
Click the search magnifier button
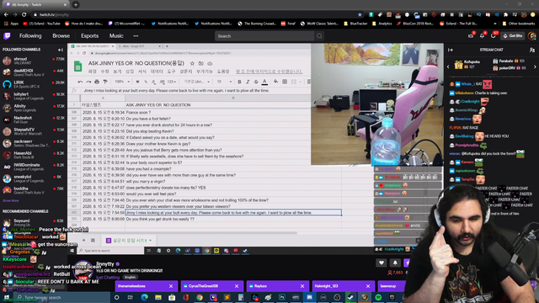tap(319, 35)
